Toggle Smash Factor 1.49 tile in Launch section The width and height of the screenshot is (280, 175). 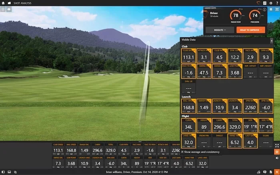[204, 106]
